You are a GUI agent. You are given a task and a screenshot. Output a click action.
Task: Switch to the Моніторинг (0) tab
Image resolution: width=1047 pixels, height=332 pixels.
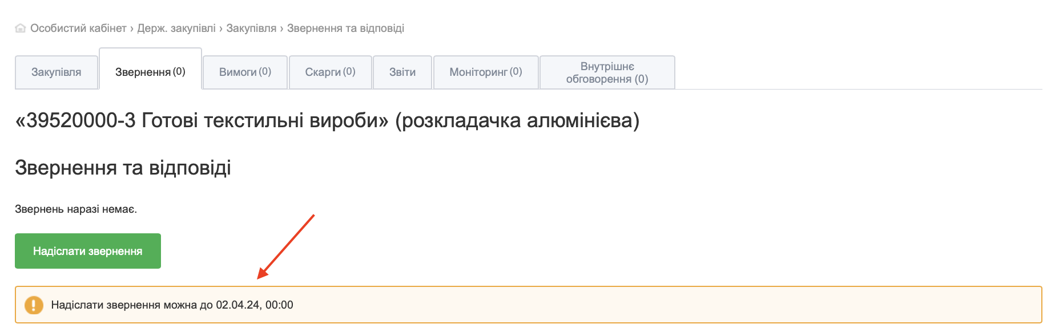tap(485, 72)
